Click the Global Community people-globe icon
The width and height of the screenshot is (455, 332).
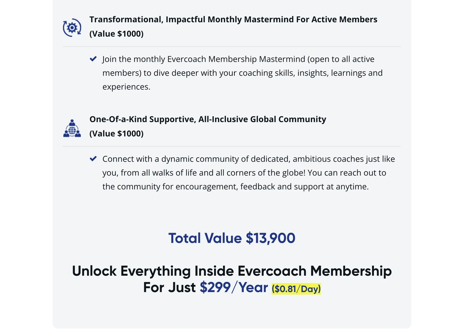[x=72, y=128]
